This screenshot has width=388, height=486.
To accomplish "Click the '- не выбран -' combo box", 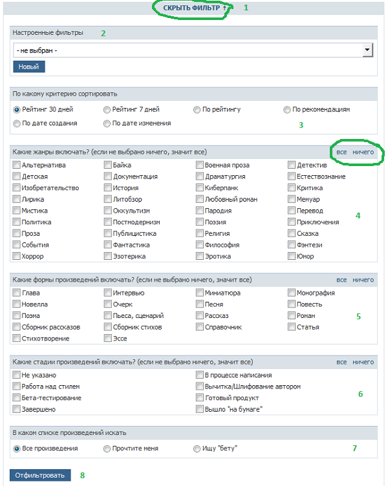I will pos(193,50).
